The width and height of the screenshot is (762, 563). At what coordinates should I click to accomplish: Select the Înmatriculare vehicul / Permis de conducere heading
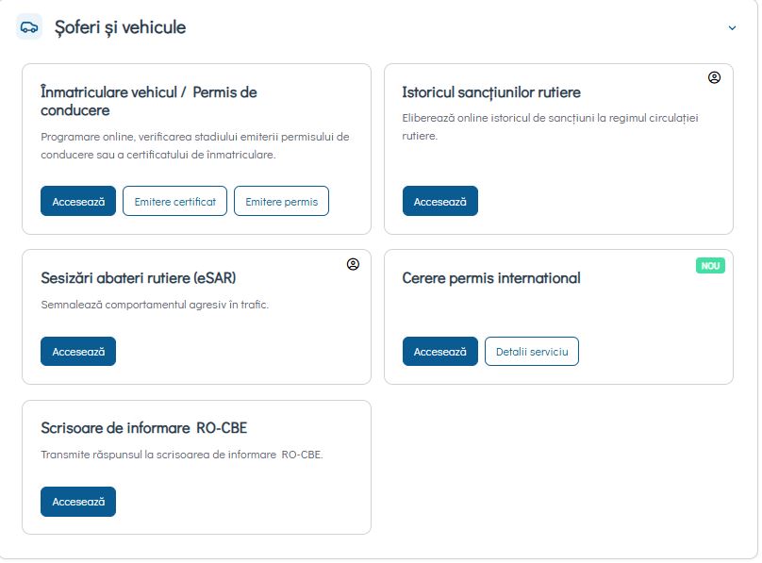149,101
